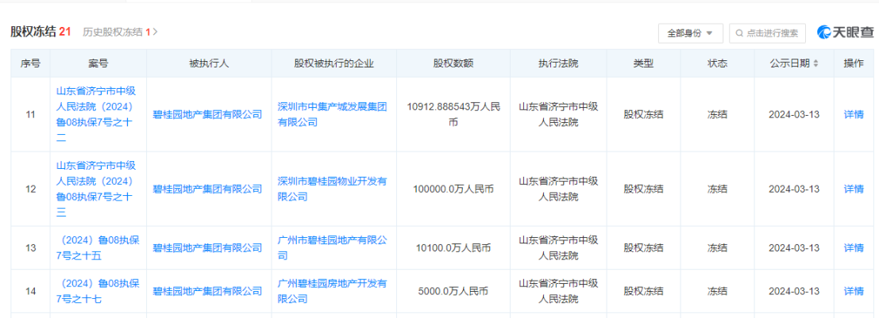
Task: Click the 股权数额 column header
Action: click(x=453, y=63)
